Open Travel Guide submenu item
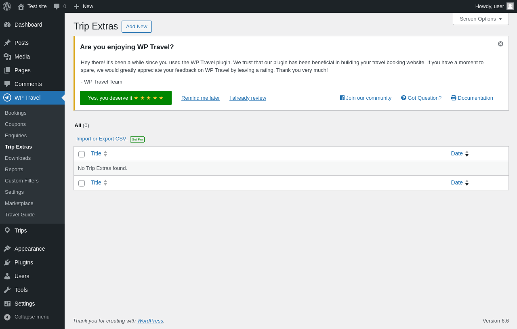This screenshot has height=329, width=517. pyautogui.click(x=20, y=214)
